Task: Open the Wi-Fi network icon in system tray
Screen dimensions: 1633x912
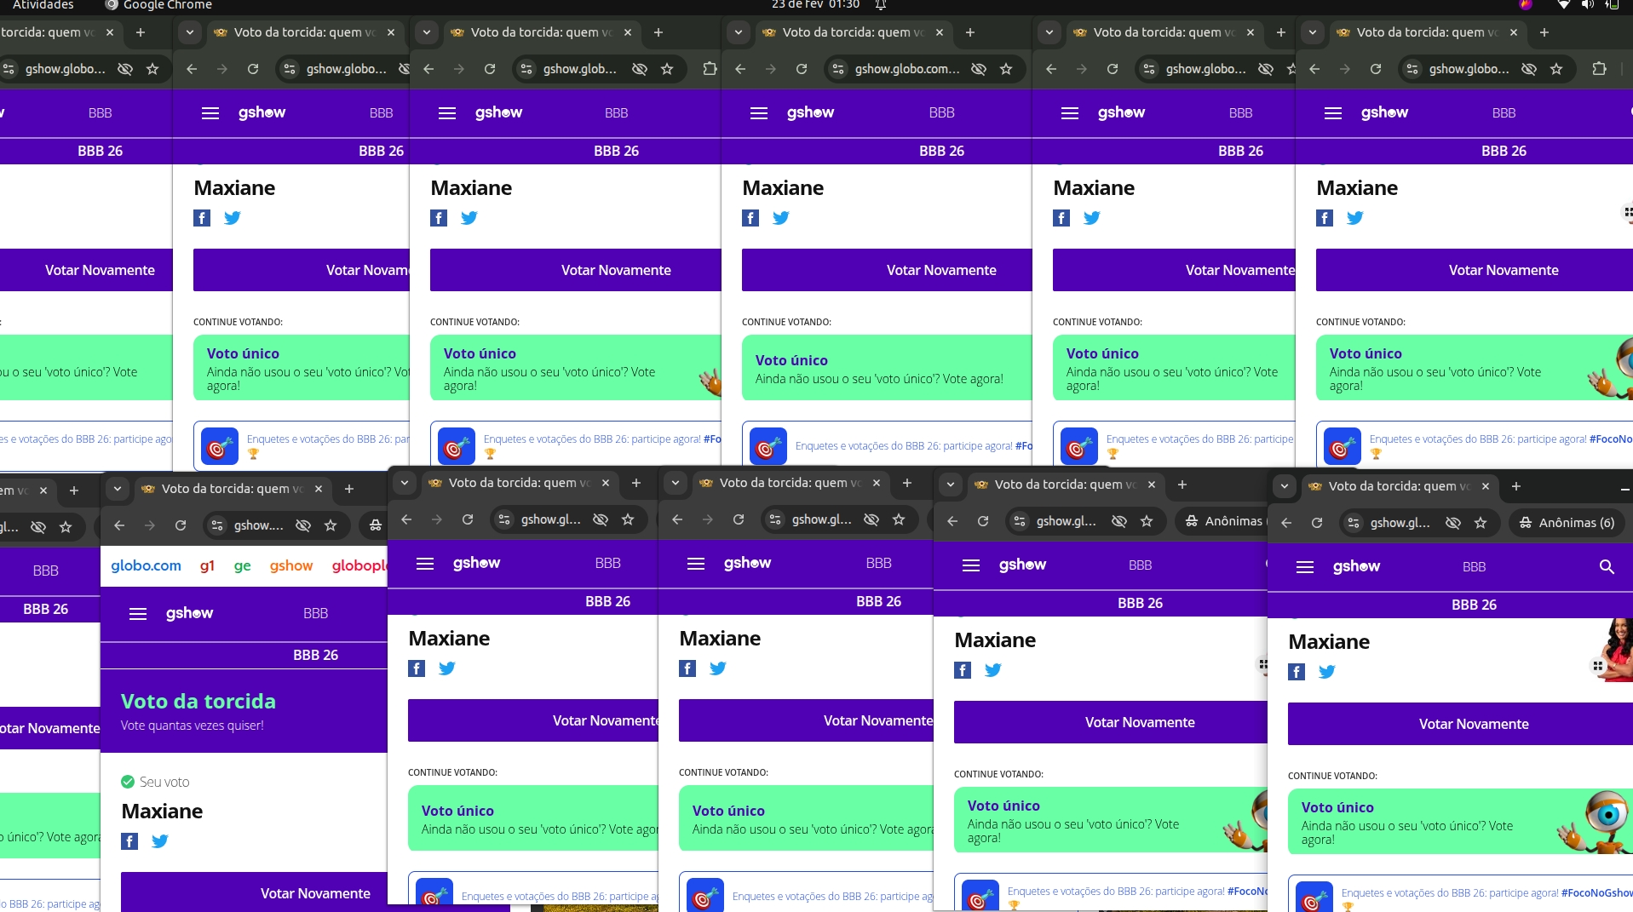Action: click(x=1563, y=5)
